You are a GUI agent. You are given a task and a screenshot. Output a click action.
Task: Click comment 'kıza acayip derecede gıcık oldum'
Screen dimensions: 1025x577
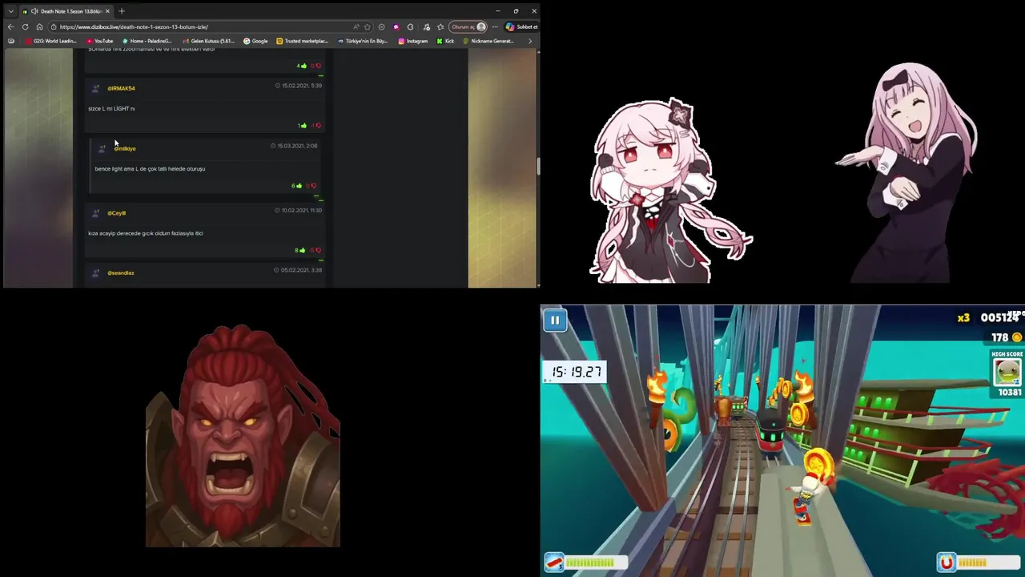[x=146, y=233]
